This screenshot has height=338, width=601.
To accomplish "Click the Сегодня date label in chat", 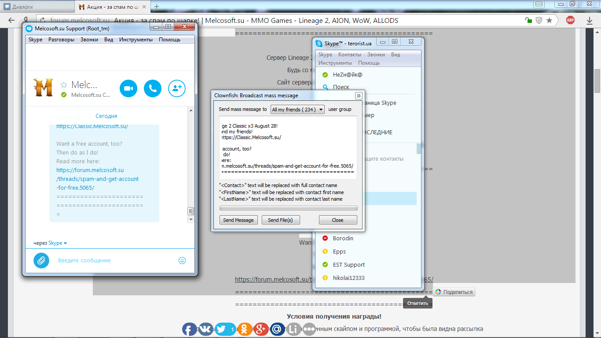I will point(106,116).
